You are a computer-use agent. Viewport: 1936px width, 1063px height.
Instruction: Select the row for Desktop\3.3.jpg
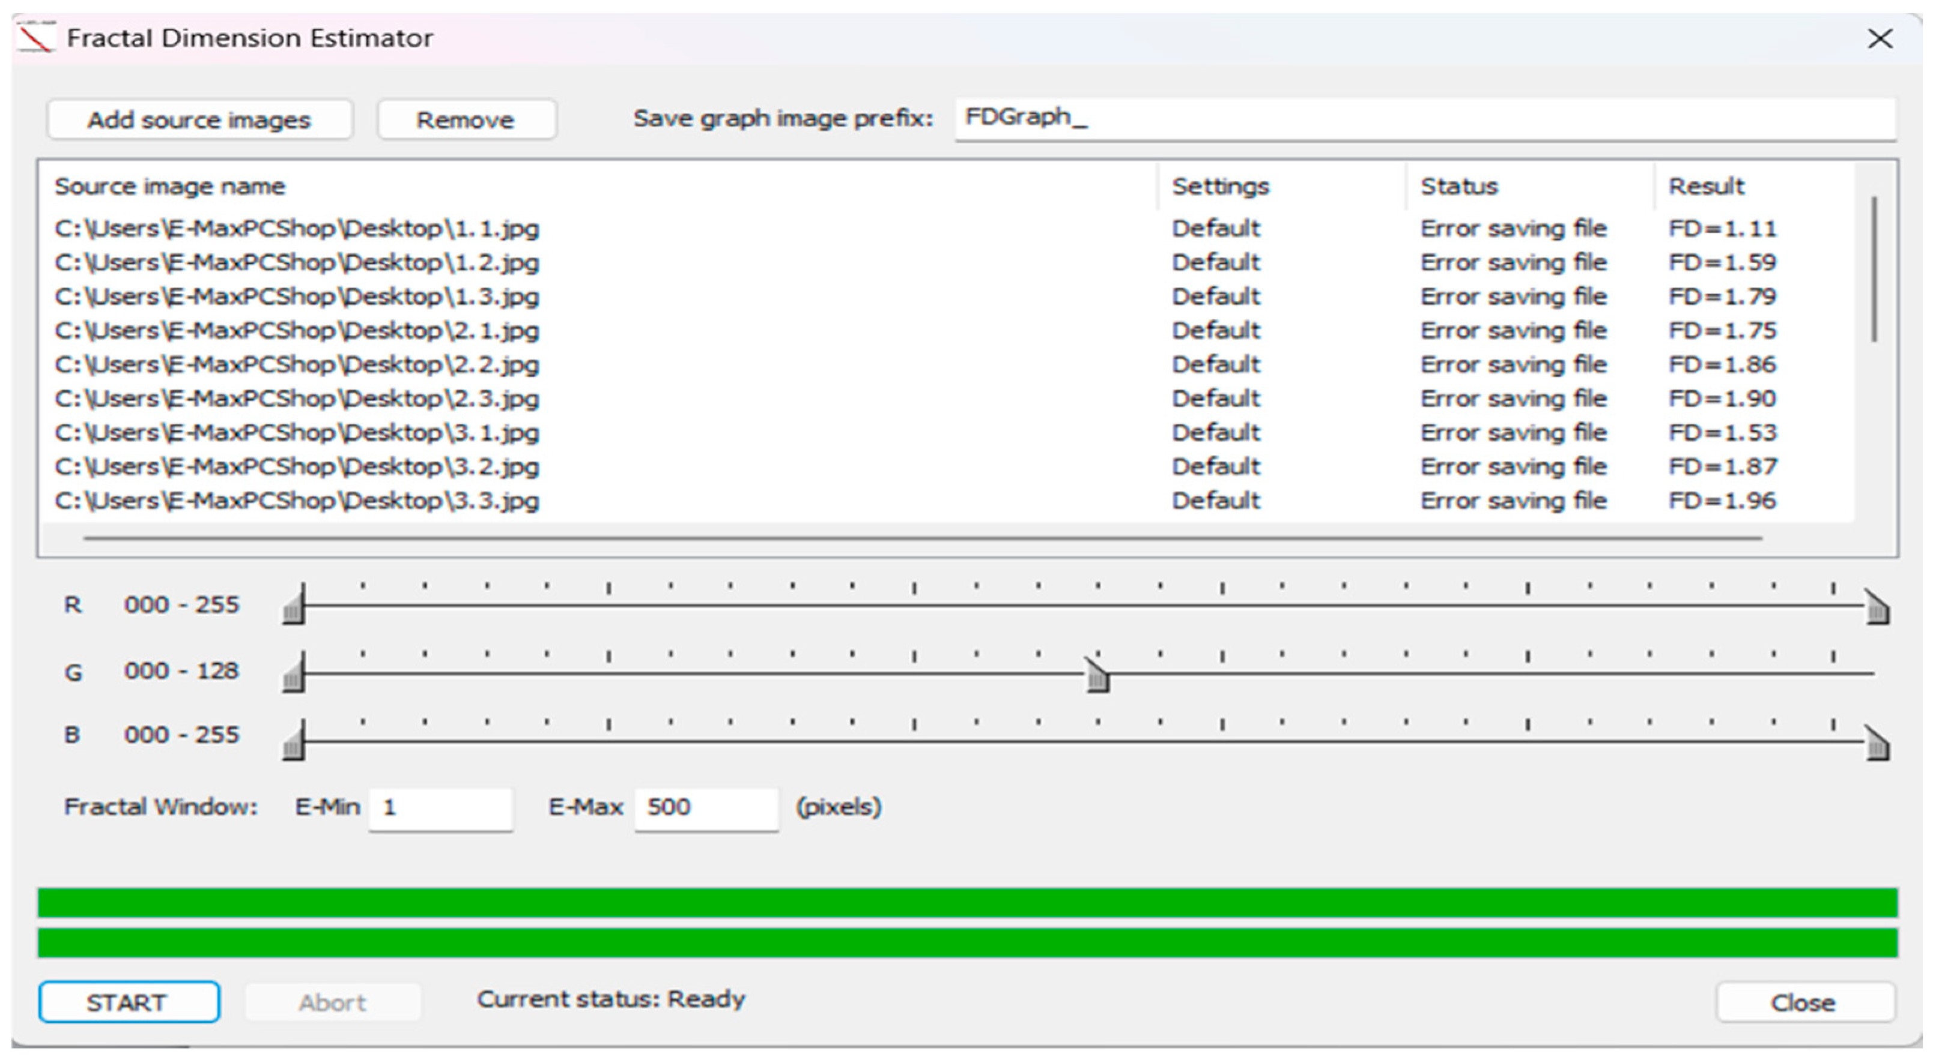(948, 501)
